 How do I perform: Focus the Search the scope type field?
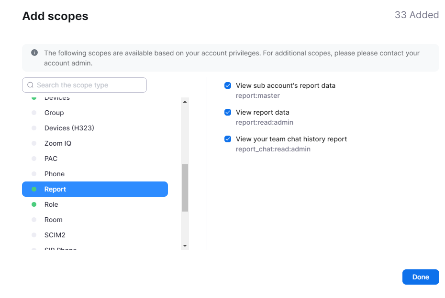[89, 85]
